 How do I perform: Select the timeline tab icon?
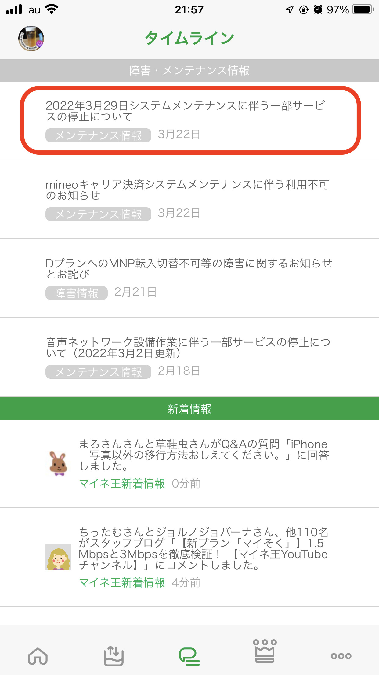[x=189, y=656]
